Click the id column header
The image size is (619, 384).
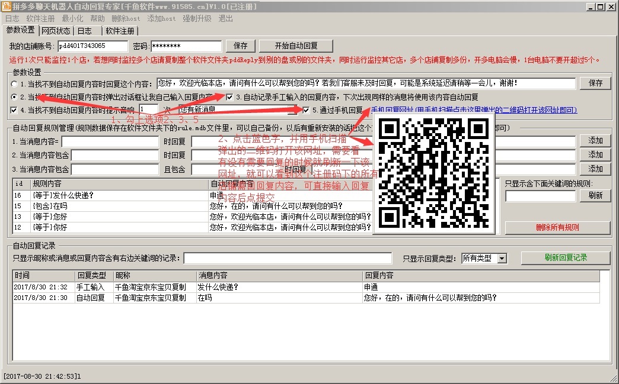click(22, 184)
